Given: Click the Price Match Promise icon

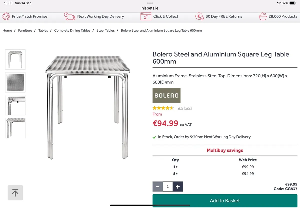Looking at the screenshot, I should (6, 16).
